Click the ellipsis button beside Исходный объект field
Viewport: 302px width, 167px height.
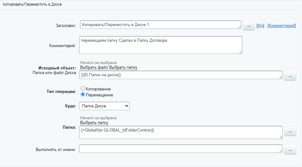290,76
